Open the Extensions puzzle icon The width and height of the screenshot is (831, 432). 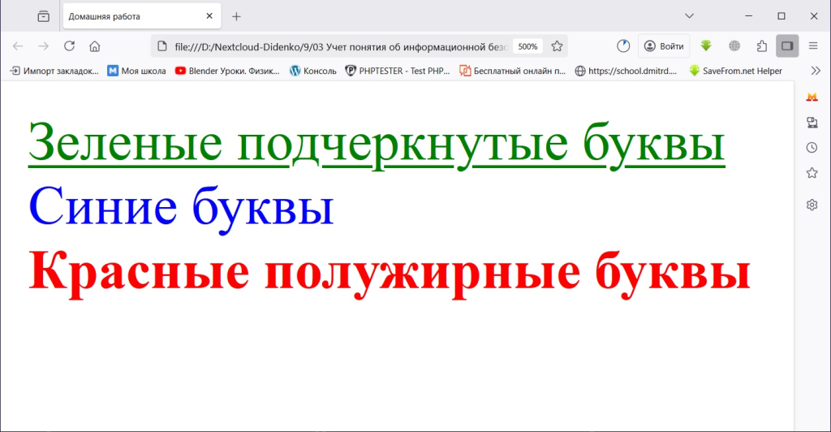(x=761, y=46)
